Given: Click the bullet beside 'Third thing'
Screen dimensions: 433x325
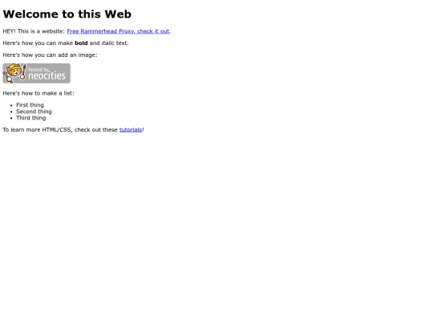Looking at the screenshot, I should pos(11,118).
